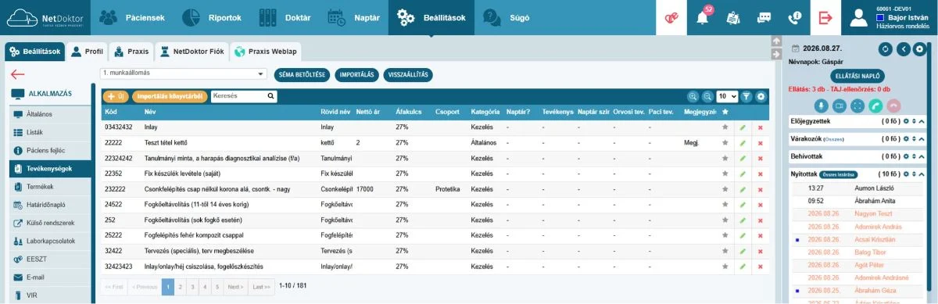Open Előjegyzettek section gear settings
The image size is (938, 304).
pos(906,121)
